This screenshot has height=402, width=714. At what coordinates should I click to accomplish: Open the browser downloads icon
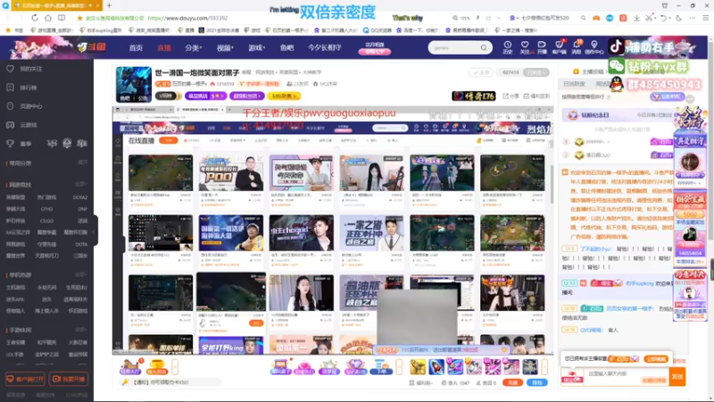click(636, 18)
